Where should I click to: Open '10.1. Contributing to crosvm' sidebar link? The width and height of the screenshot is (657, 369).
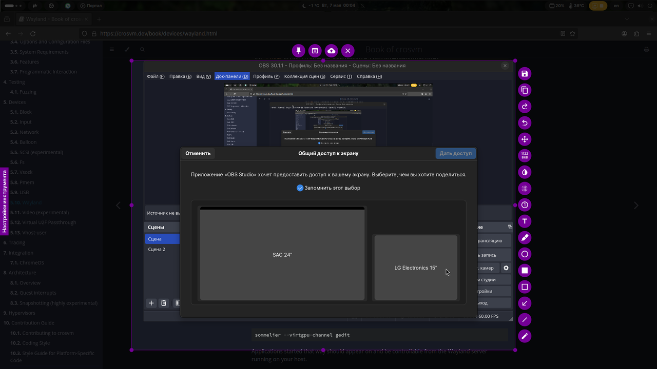tap(42, 333)
